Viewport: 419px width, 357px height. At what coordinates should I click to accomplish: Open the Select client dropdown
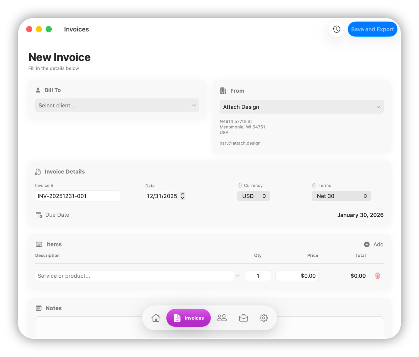tap(117, 105)
